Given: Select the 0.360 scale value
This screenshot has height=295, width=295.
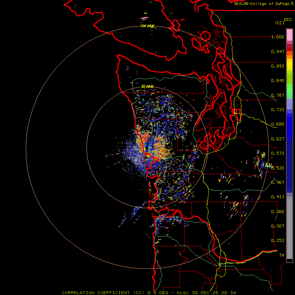Looking at the screenshot, I should 278,212.
